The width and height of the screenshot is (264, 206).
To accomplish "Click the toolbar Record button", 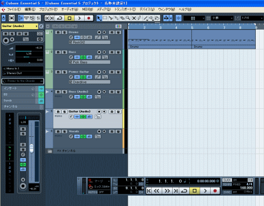I will [x=89, y=18].
